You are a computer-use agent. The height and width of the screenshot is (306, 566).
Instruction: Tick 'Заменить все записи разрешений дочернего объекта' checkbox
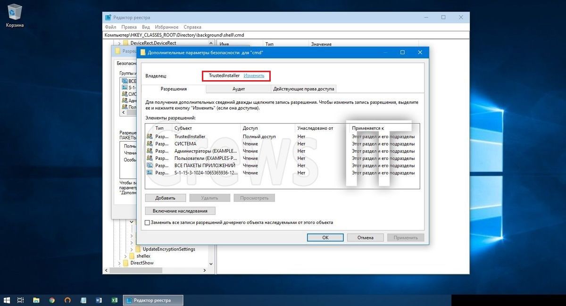pyautogui.click(x=148, y=223)
